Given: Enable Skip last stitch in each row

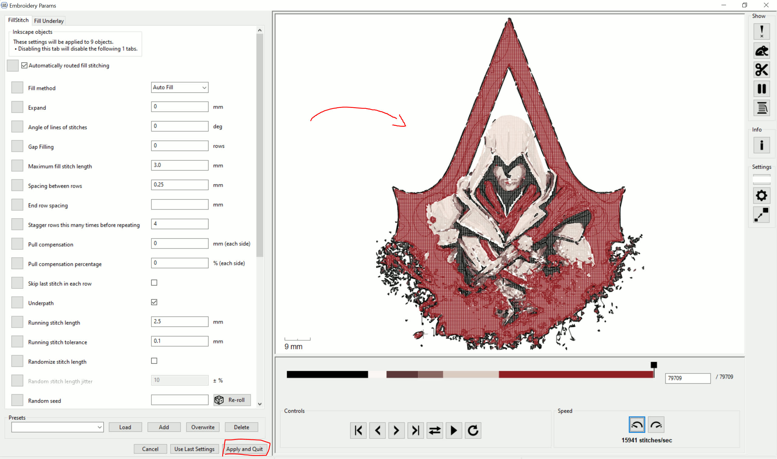Looking at the screenshot, I should click(x=154, y=283).
